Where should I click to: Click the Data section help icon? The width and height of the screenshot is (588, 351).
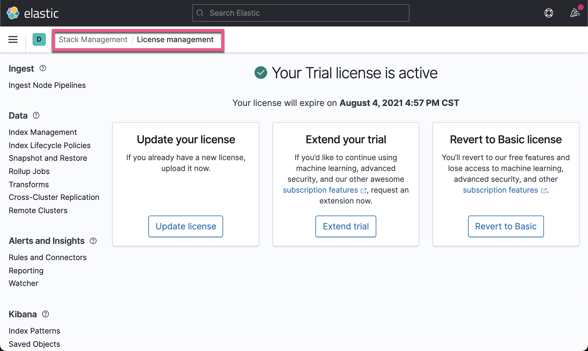[36, 115]
